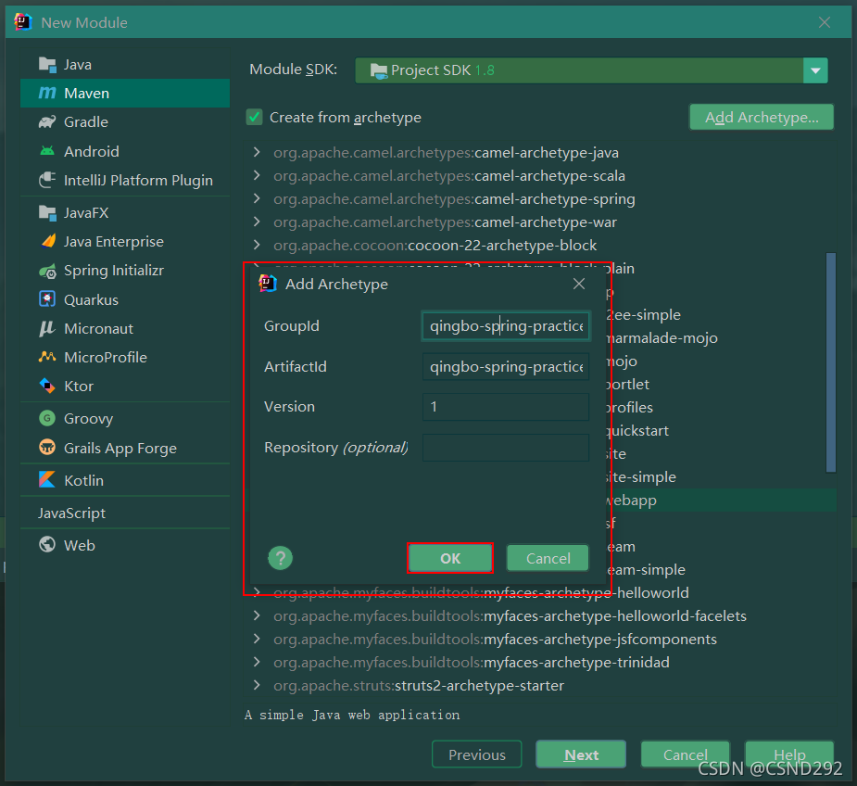
Task: Select camel-archetype-war row text
Action: [x=445, y=222]
